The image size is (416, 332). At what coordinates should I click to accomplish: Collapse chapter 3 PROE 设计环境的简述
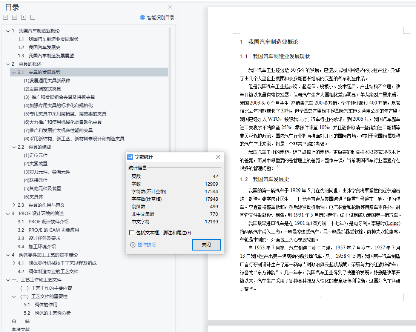8,214
